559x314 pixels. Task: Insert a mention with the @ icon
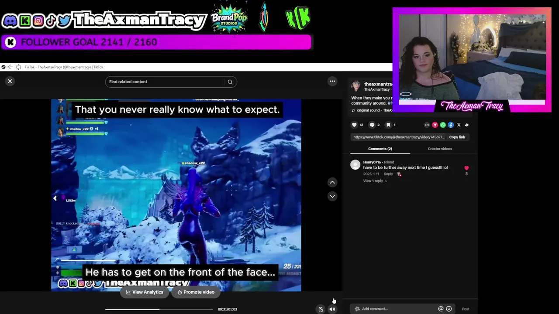coord(441,309)
